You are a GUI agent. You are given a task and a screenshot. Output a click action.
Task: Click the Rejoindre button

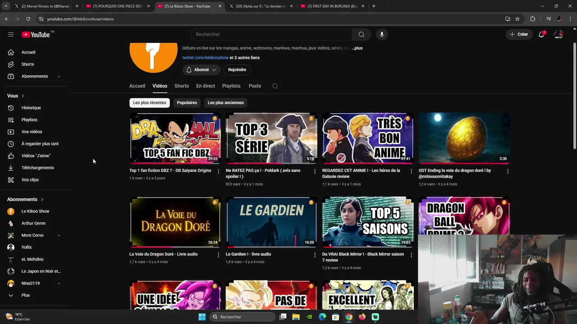coord(237,70)
